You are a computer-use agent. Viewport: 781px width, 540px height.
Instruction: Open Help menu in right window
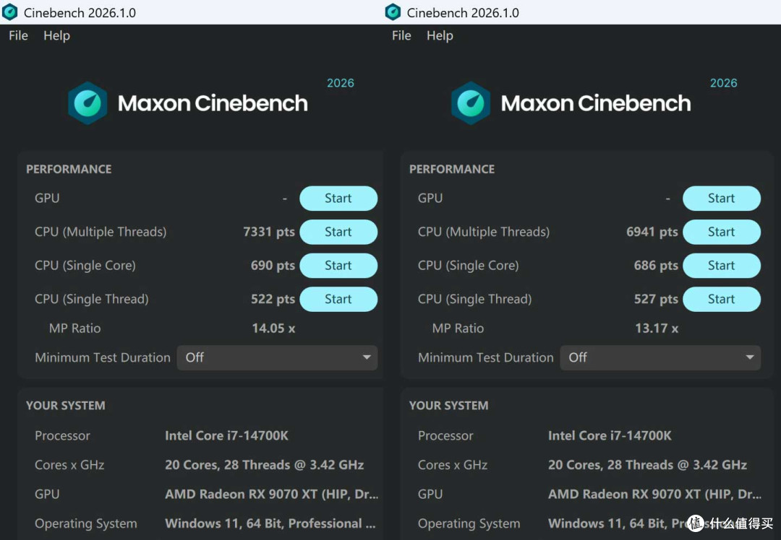click(440, 36)
